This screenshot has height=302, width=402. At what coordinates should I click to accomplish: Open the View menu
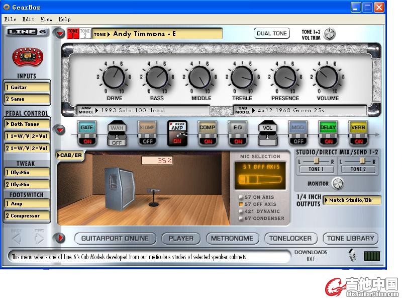(46, 19)
